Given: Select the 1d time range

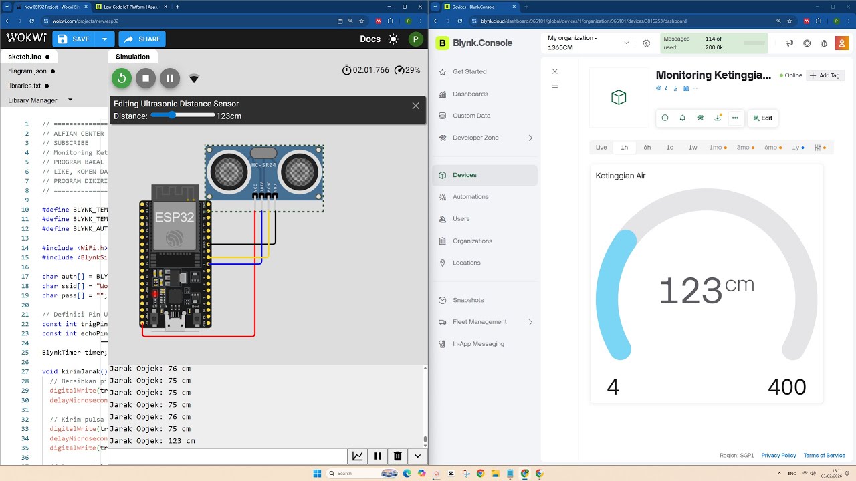Looking at the screenshot, I should click(670, 148).
